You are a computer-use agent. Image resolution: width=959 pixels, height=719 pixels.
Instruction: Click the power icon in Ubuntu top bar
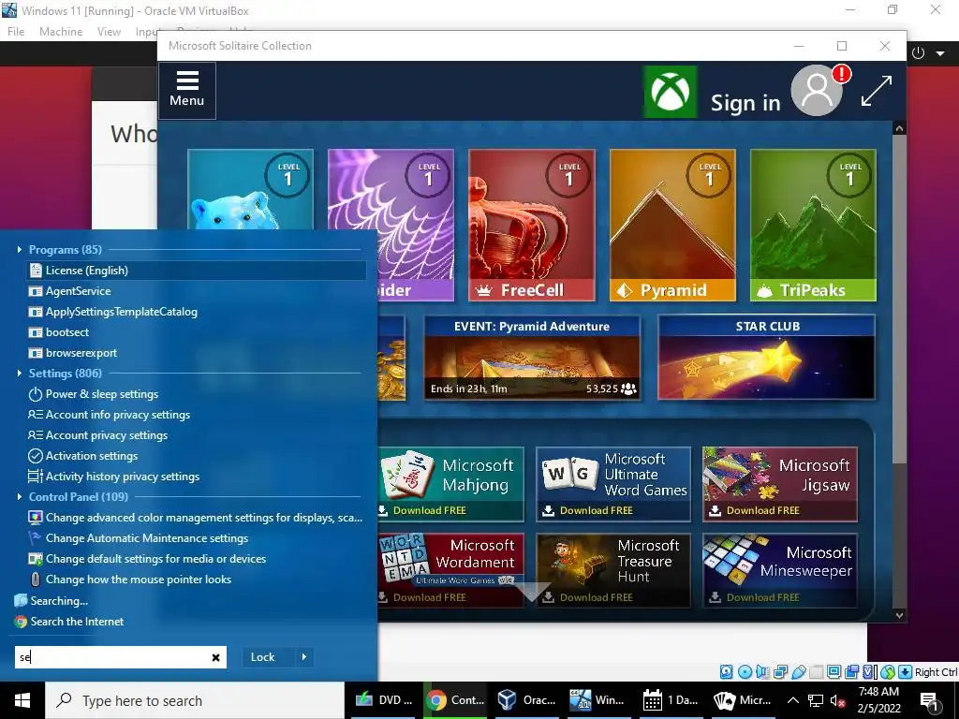(918, 52)
